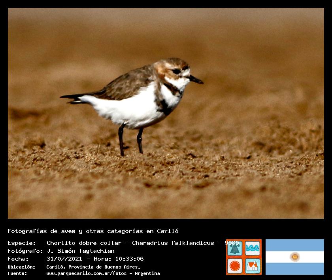Click the Argentina flag image

pos(294,257)
